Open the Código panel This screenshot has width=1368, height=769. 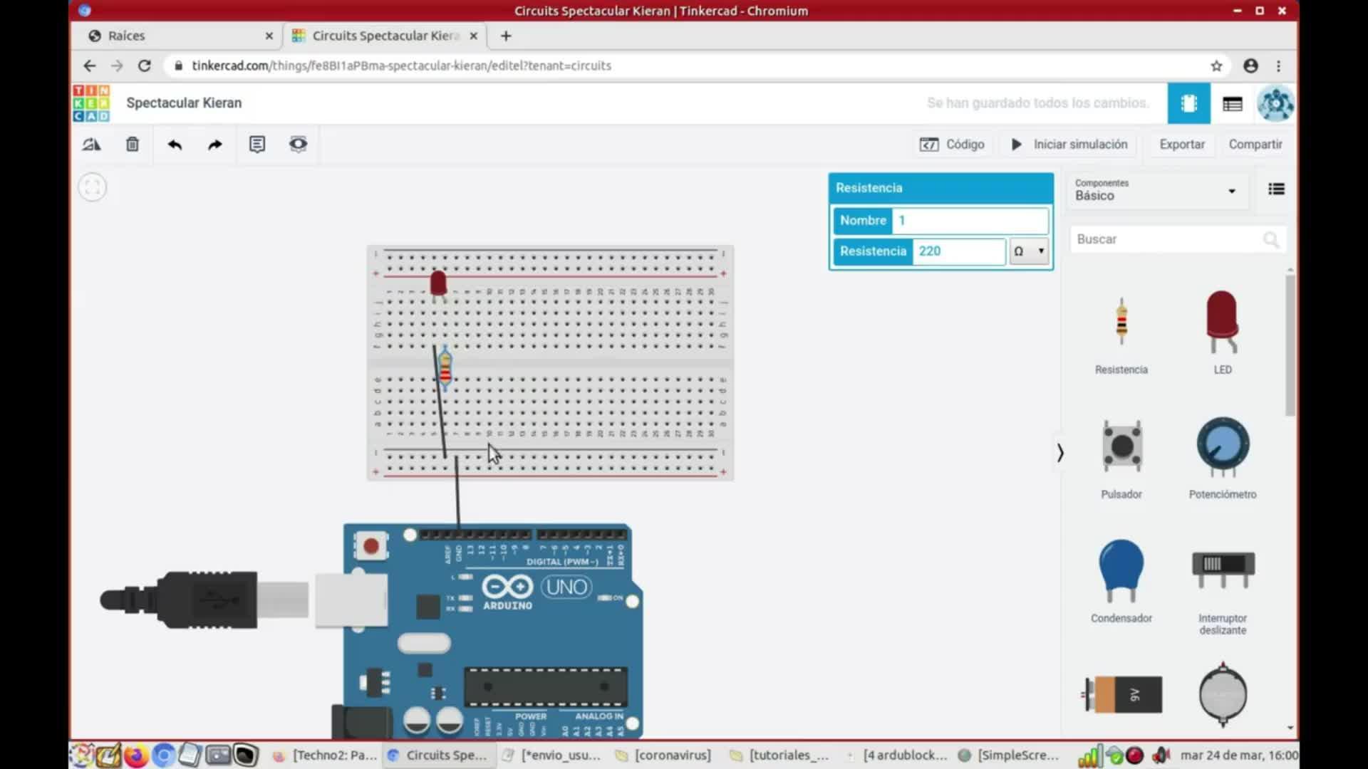coord(952,145)
